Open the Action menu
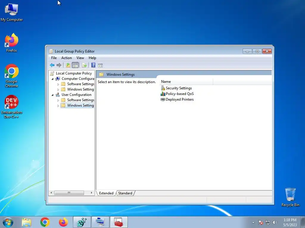This screenshot has height=228, width=305. (66, 58)
